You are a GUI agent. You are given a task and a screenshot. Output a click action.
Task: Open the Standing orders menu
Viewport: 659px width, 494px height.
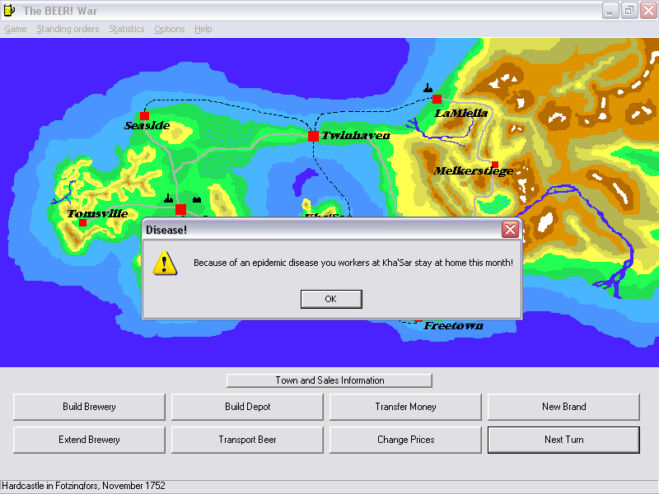click(x=68, y=29)
